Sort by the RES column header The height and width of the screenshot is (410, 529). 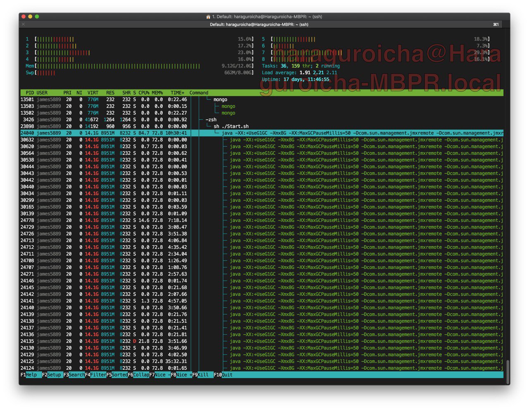click(x=110, y=93)
